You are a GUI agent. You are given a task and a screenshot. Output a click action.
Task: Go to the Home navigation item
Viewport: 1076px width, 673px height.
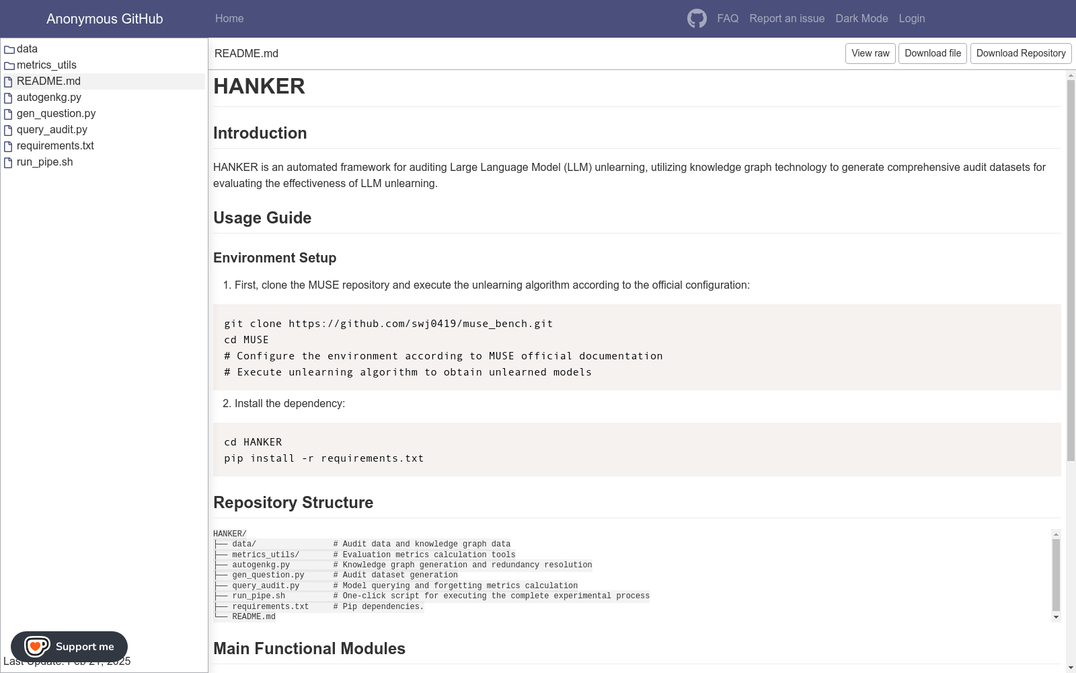click(x=229, y=18)
